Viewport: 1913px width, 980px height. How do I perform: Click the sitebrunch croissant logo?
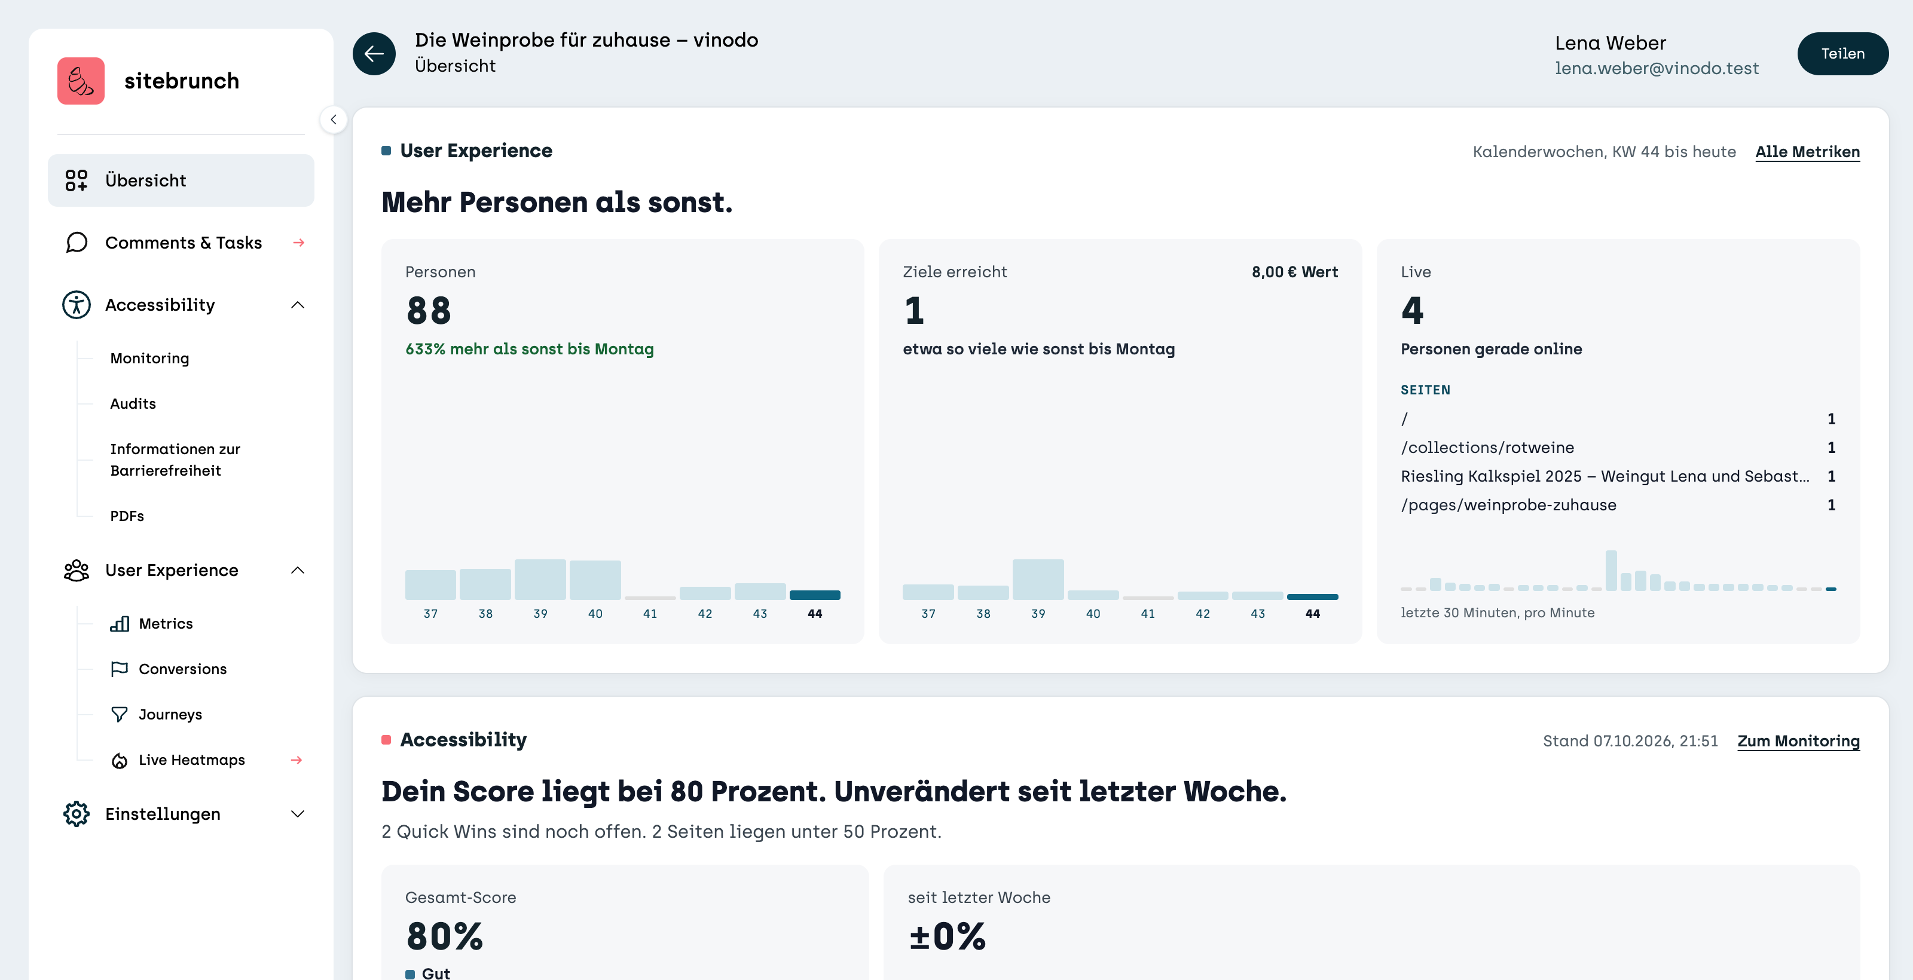pyautogui.click(x=81, y=81)
